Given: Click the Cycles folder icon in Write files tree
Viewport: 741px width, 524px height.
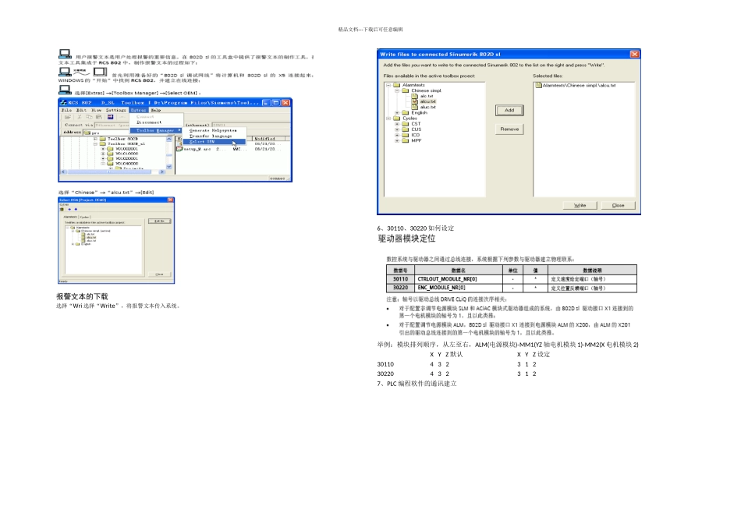Looking at the screenshot, I should tap(397, 119).
